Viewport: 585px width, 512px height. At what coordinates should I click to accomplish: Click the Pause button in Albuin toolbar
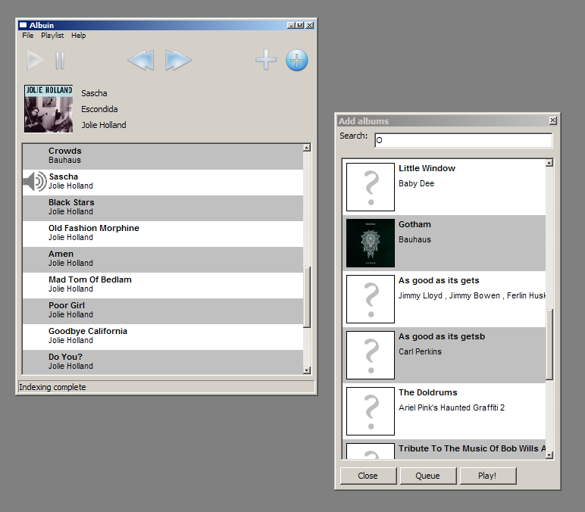(x=60, y=61)
